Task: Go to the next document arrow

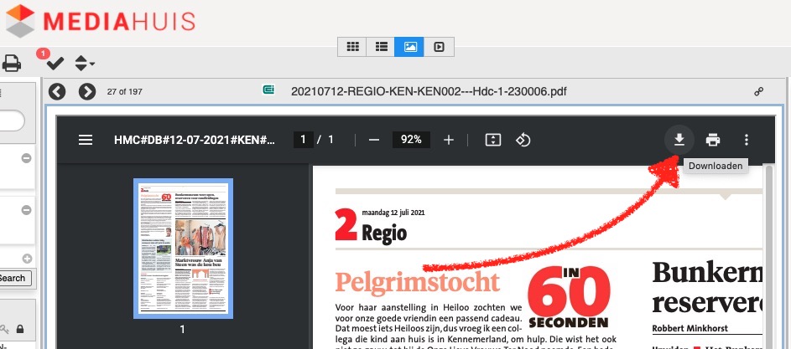Action: [86, 91]
